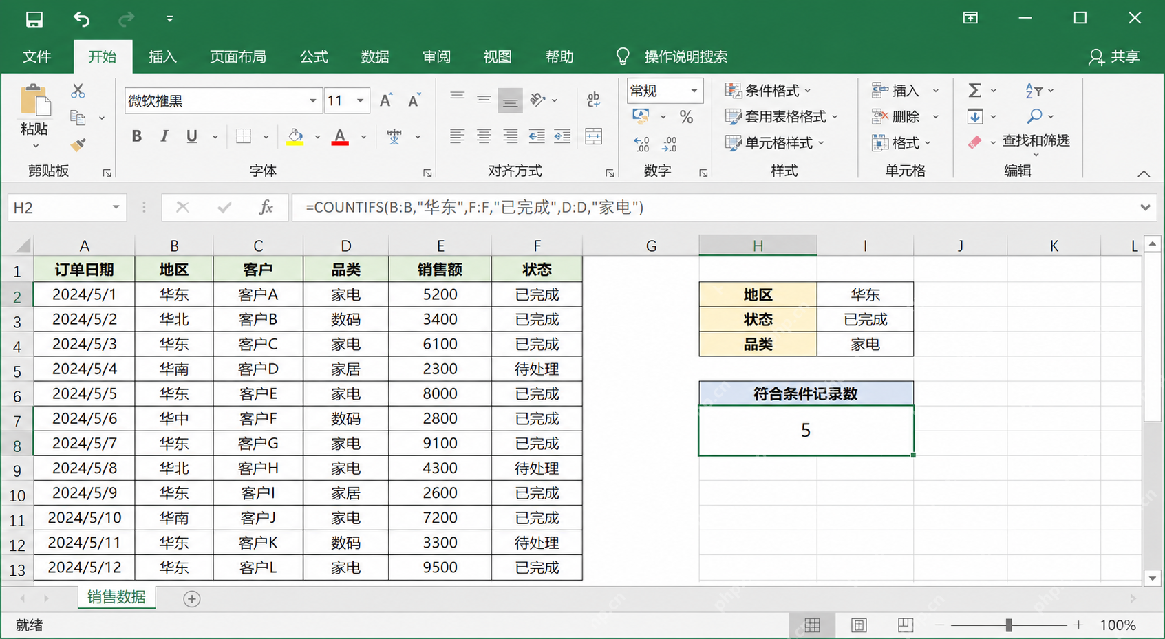
Task: Click the 共享 share button
Action: click(1114, 56)
